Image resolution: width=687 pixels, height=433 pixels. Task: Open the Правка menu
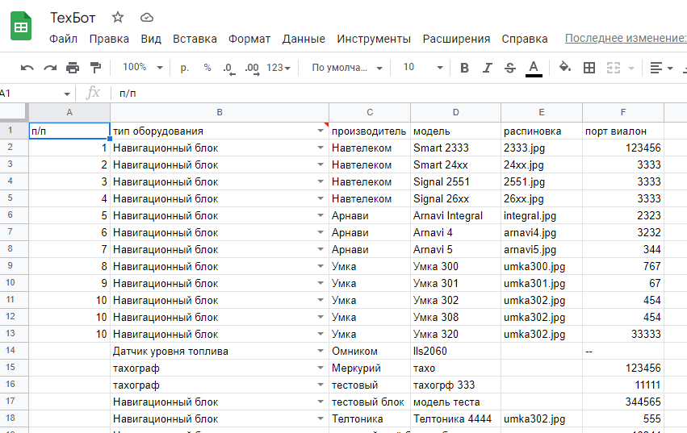pos(109,39)
